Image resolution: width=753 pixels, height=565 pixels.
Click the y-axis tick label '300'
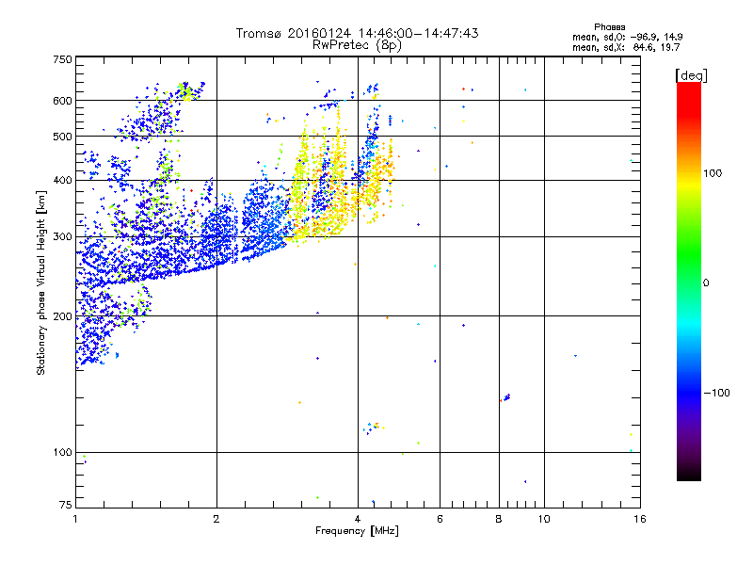[x=62, y=237]
